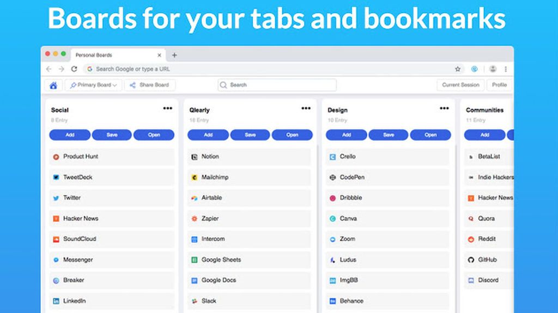Click the Airtable icon
This screenshot has width=558, height=313.
pyautogui.click(x=195, y=198)
